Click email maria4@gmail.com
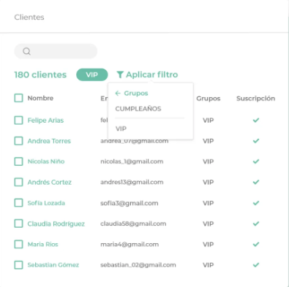Screen dimensions: 289x287 (130, 244)
